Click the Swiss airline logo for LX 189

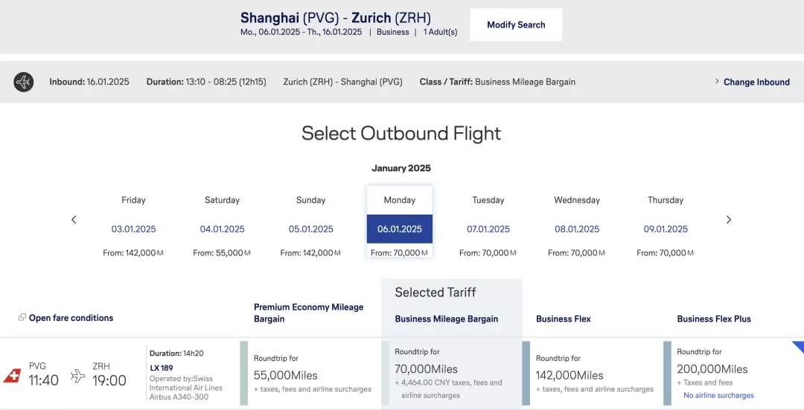tap(13, 376)
